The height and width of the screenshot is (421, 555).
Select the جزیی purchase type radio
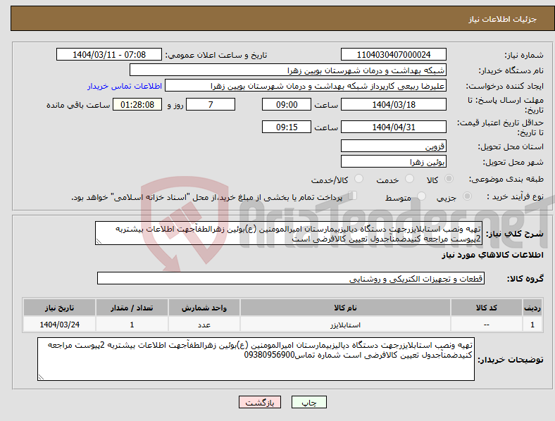tap(467, 196)
